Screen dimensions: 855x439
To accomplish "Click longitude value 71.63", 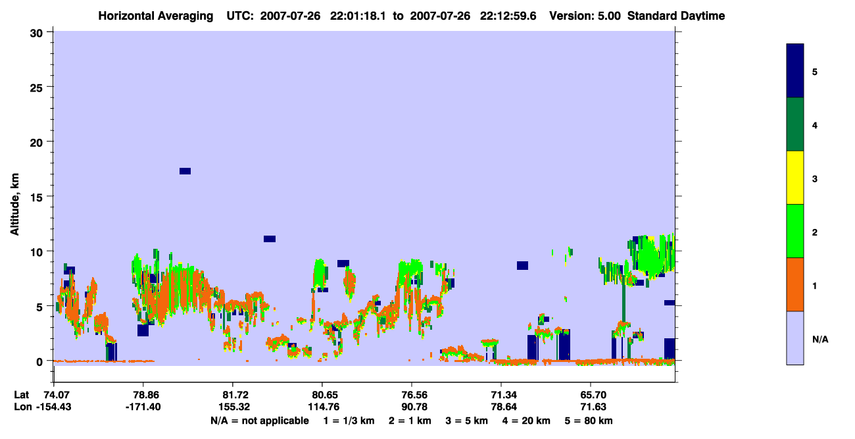I will 590,407.
